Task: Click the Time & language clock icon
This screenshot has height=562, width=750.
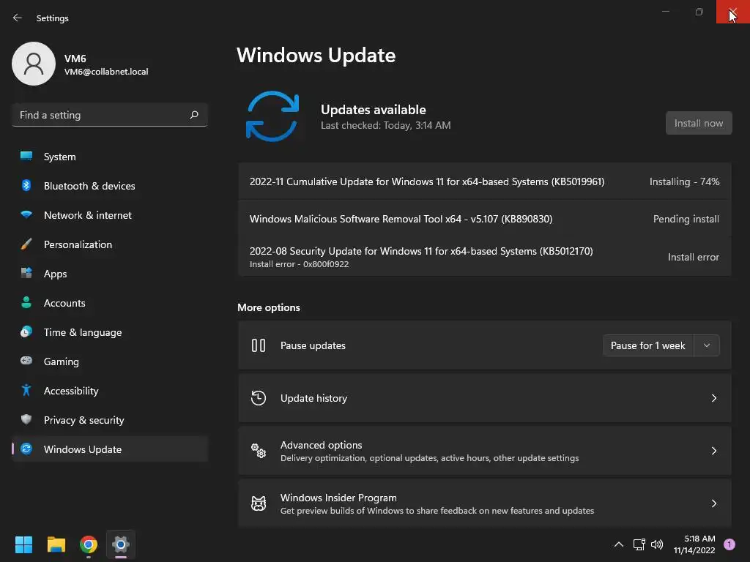Action: [x=26, y=331]
